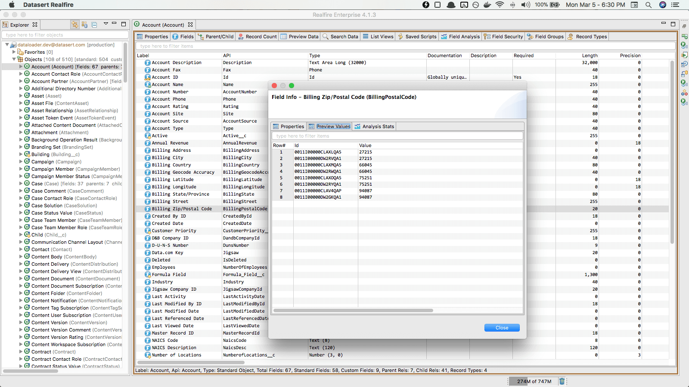Click the three colored circles icon in right sidebar
The image size is (689, 387).
(684, 92)
